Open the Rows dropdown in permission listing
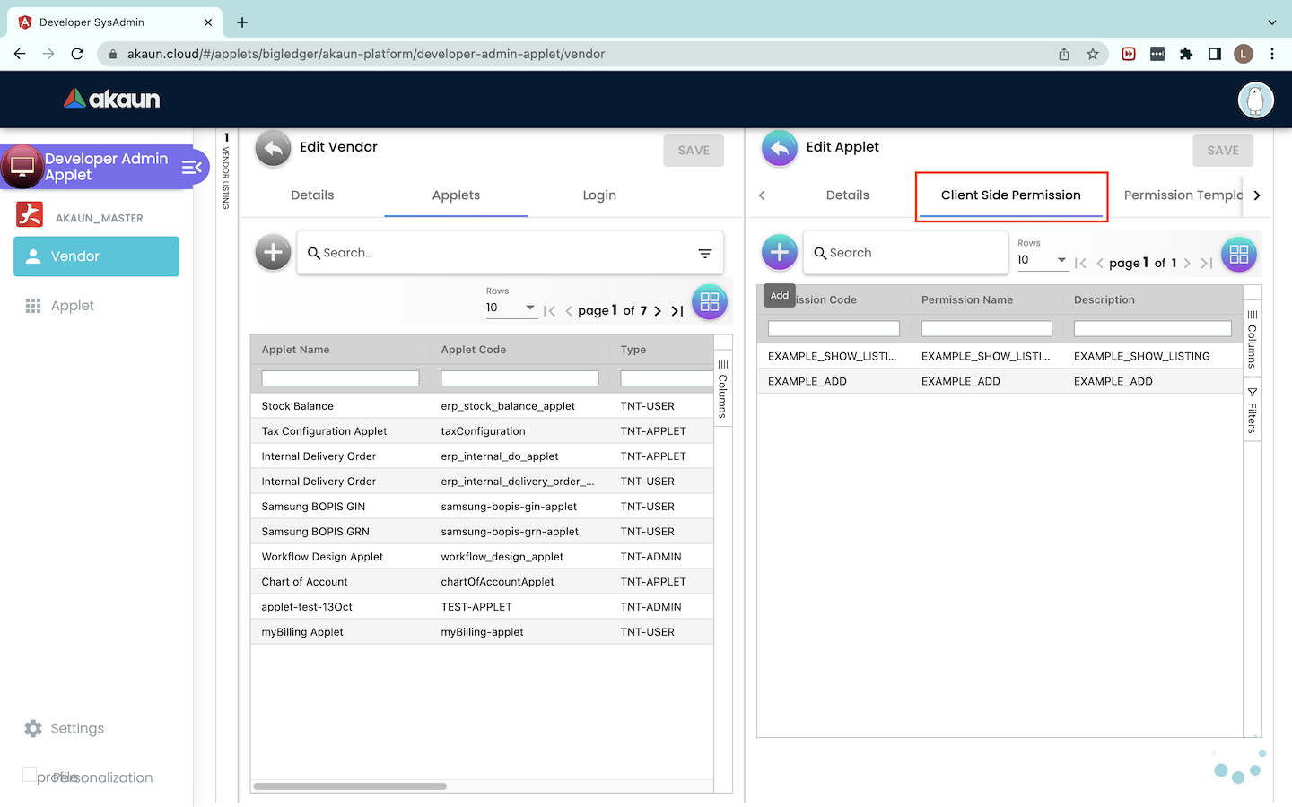 [1042, 260]
